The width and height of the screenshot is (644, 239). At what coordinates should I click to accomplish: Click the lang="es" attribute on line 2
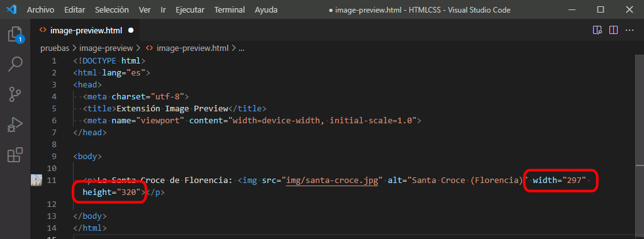click(124, 73)
